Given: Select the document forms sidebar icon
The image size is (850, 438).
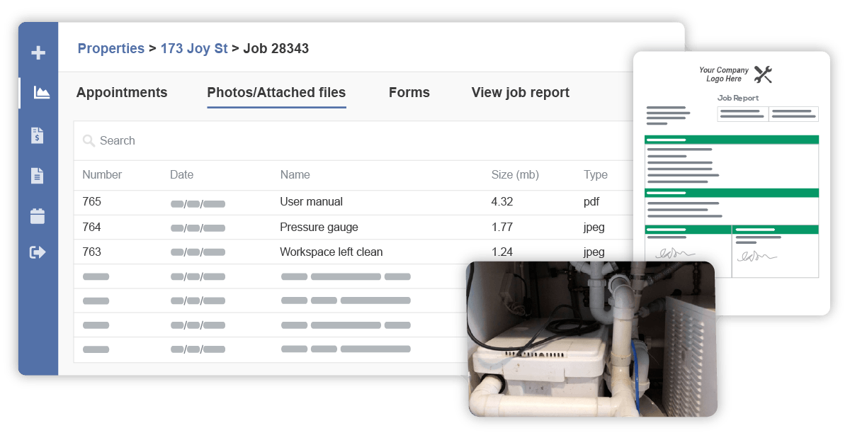Looking at the screenshot, I should click(x=38, y=176).
